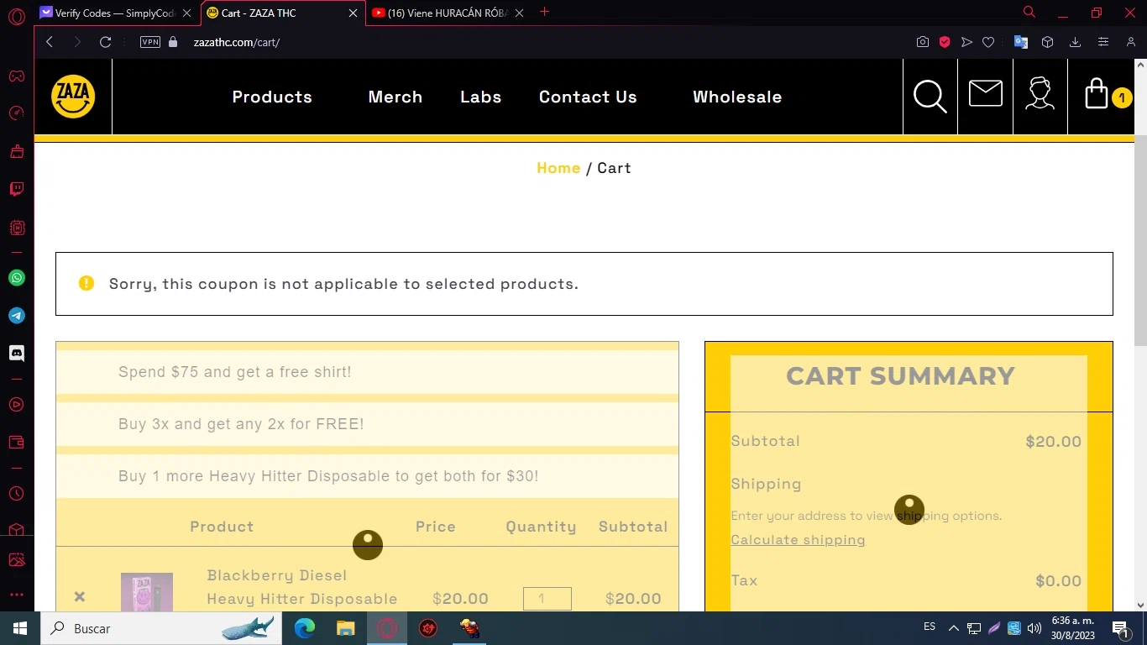Click the Calculate shipping link
The height and width of the screenshot is (645, 1147).
798,540
